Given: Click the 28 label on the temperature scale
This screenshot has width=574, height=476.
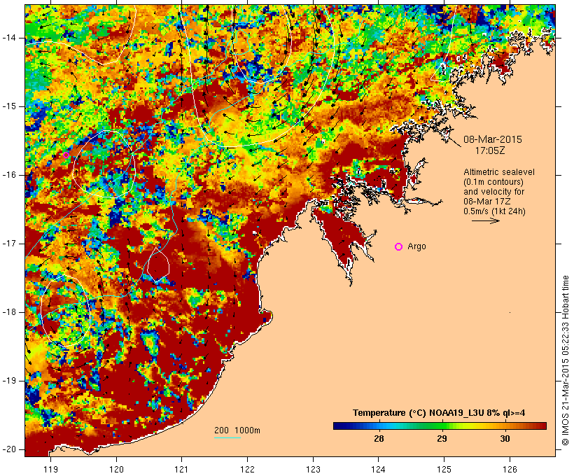Looking at the screenshot, I should coord(379,438).
